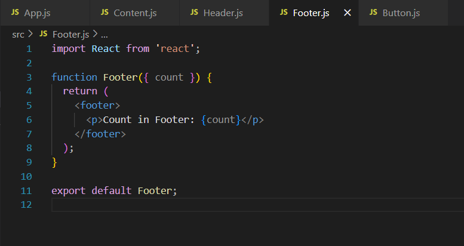Click the 'react' string literal
Screen dimensions: 464x246
(x=175, y=48)
